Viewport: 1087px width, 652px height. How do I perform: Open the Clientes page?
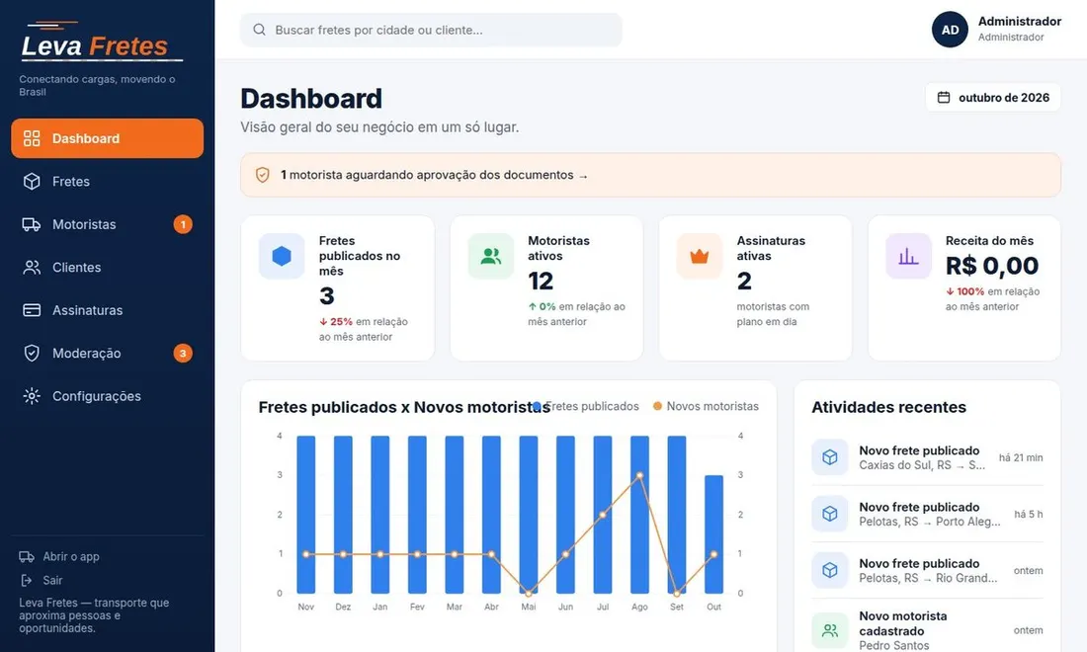(108, 268)
